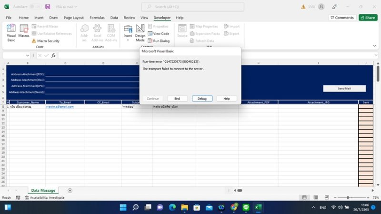Switch to Page Layout view in status bar

pyautogui.click(x=315, y=197)
